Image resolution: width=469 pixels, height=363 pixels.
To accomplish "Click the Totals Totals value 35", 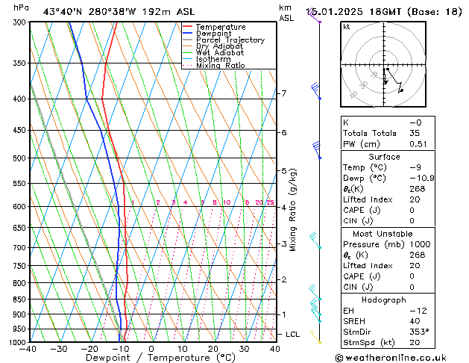I will 415,133.
